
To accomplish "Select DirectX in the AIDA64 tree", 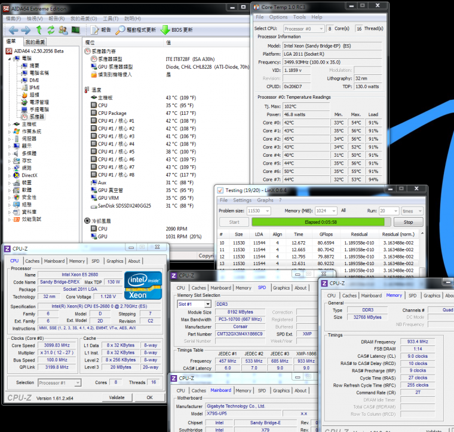I will 29,175.
